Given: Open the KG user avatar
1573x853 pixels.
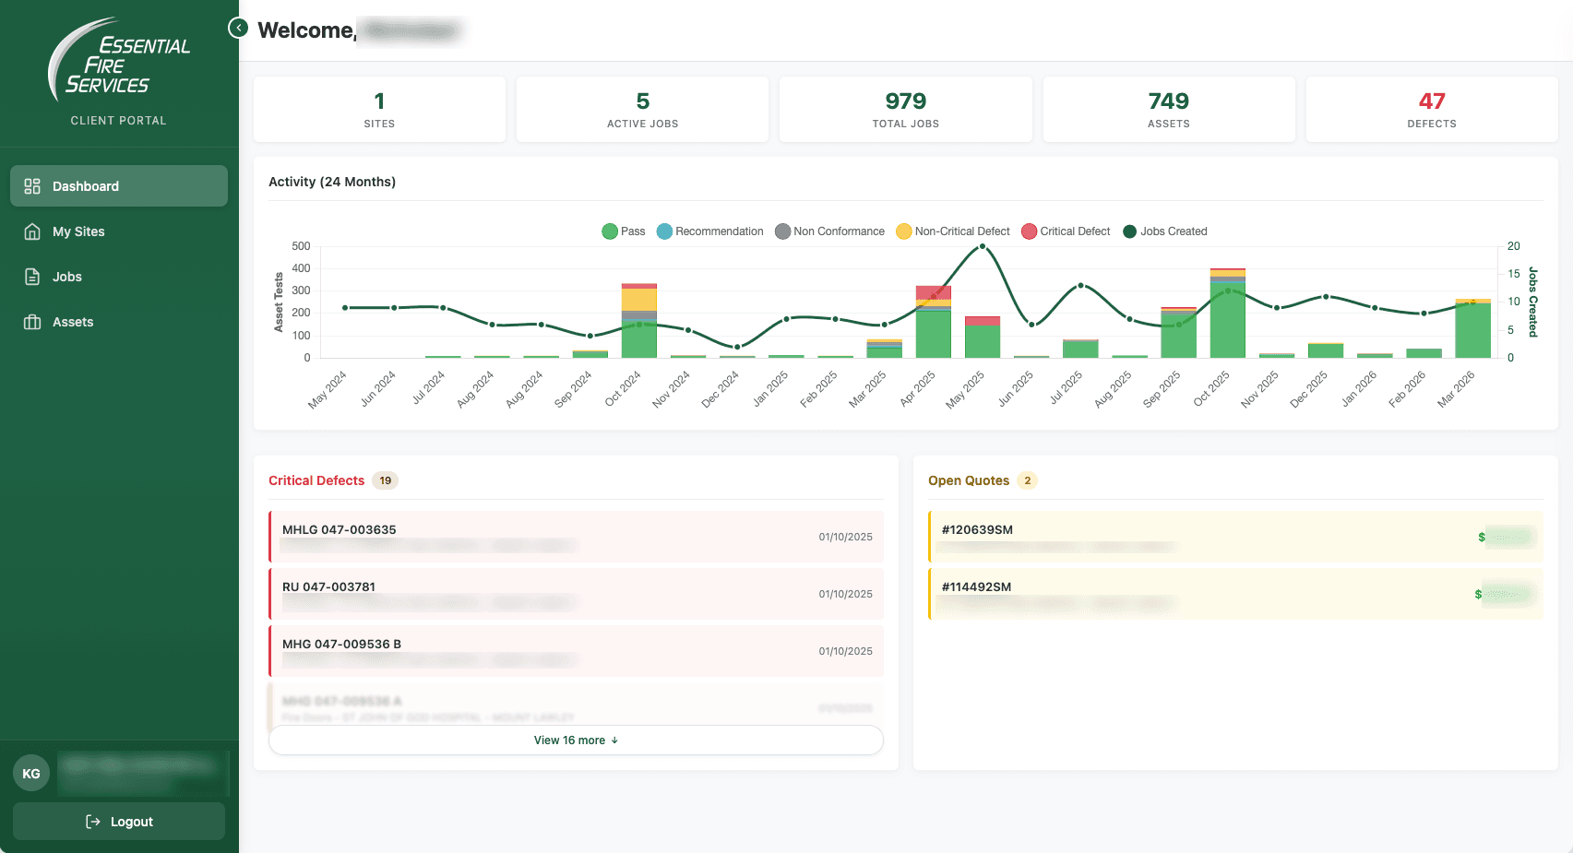Looking at the screenshot, I should click(x=31, y=773).
